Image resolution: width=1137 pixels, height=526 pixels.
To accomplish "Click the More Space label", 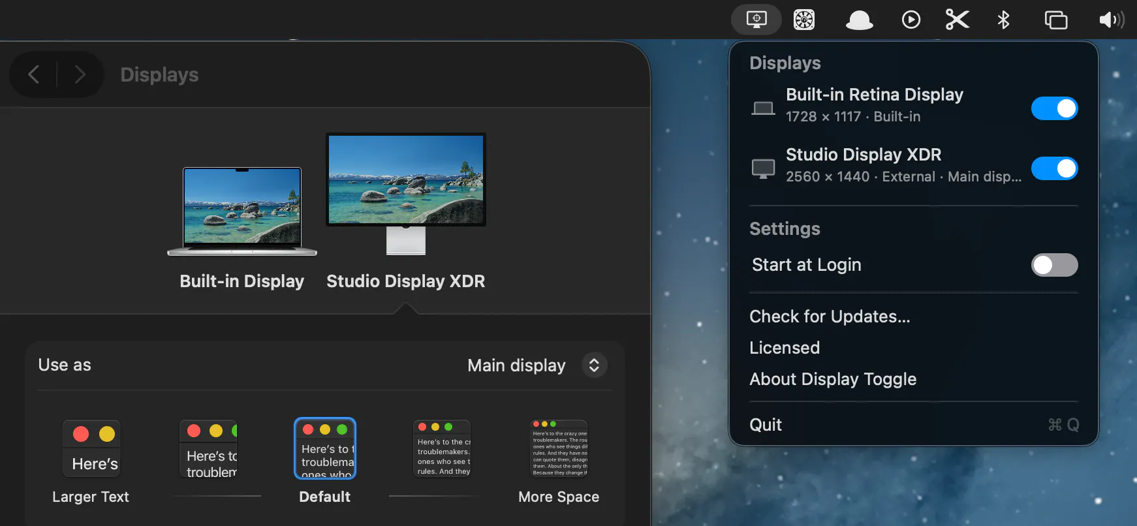I will (x=559, y=497).
